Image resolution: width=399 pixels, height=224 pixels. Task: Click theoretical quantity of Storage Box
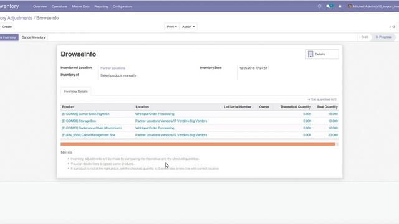pyautogui.click(x=307, y=121)
